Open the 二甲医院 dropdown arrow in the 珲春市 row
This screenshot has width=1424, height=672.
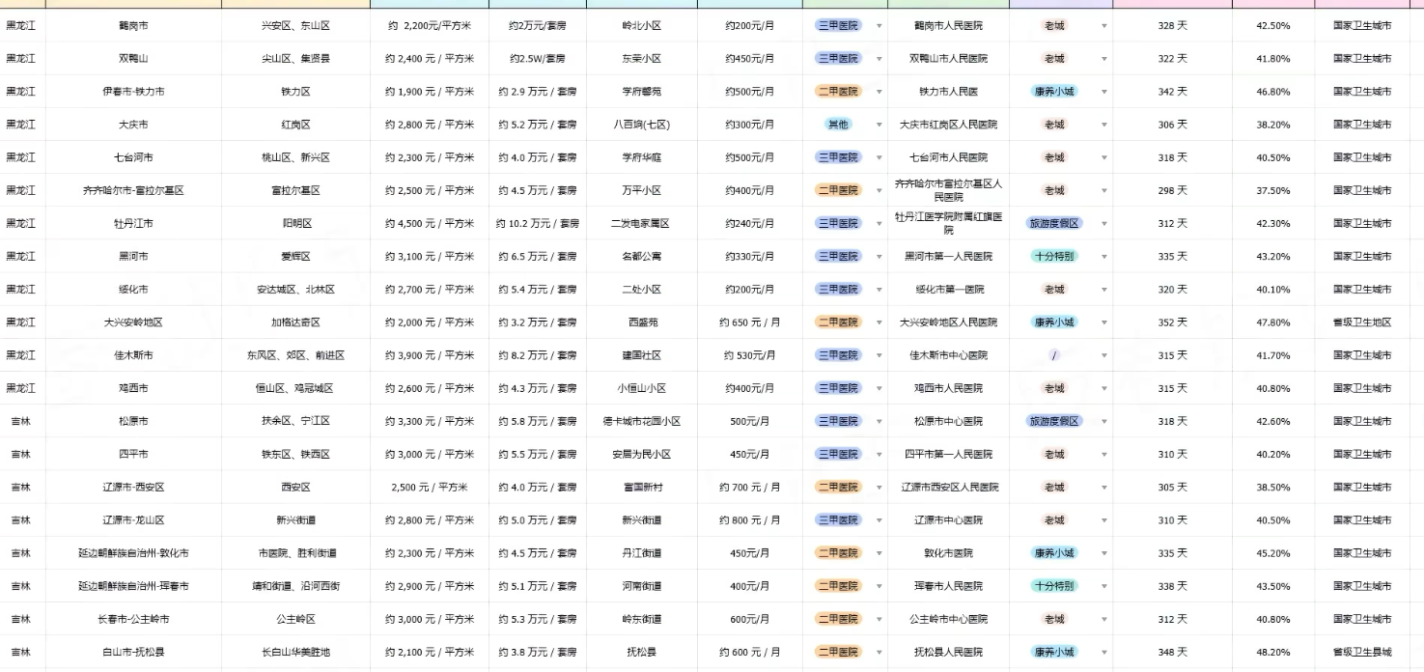[x=879, y=586]
